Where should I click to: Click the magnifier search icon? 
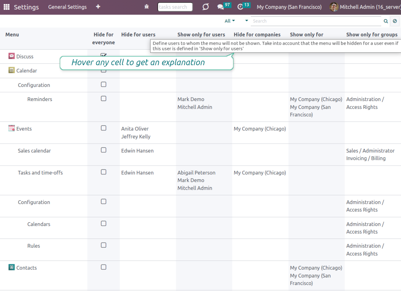click(386, 21)
